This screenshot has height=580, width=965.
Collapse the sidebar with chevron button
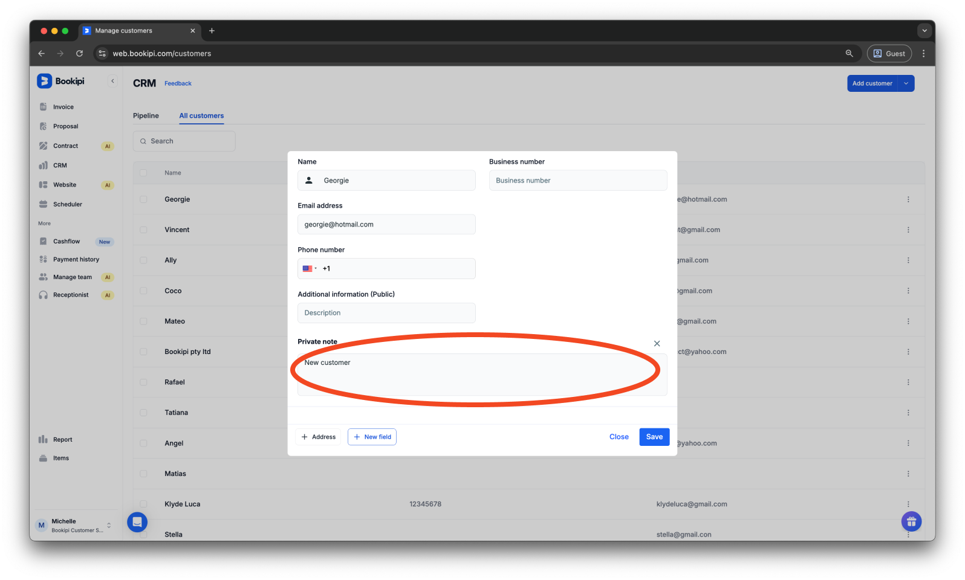point(112,81)
